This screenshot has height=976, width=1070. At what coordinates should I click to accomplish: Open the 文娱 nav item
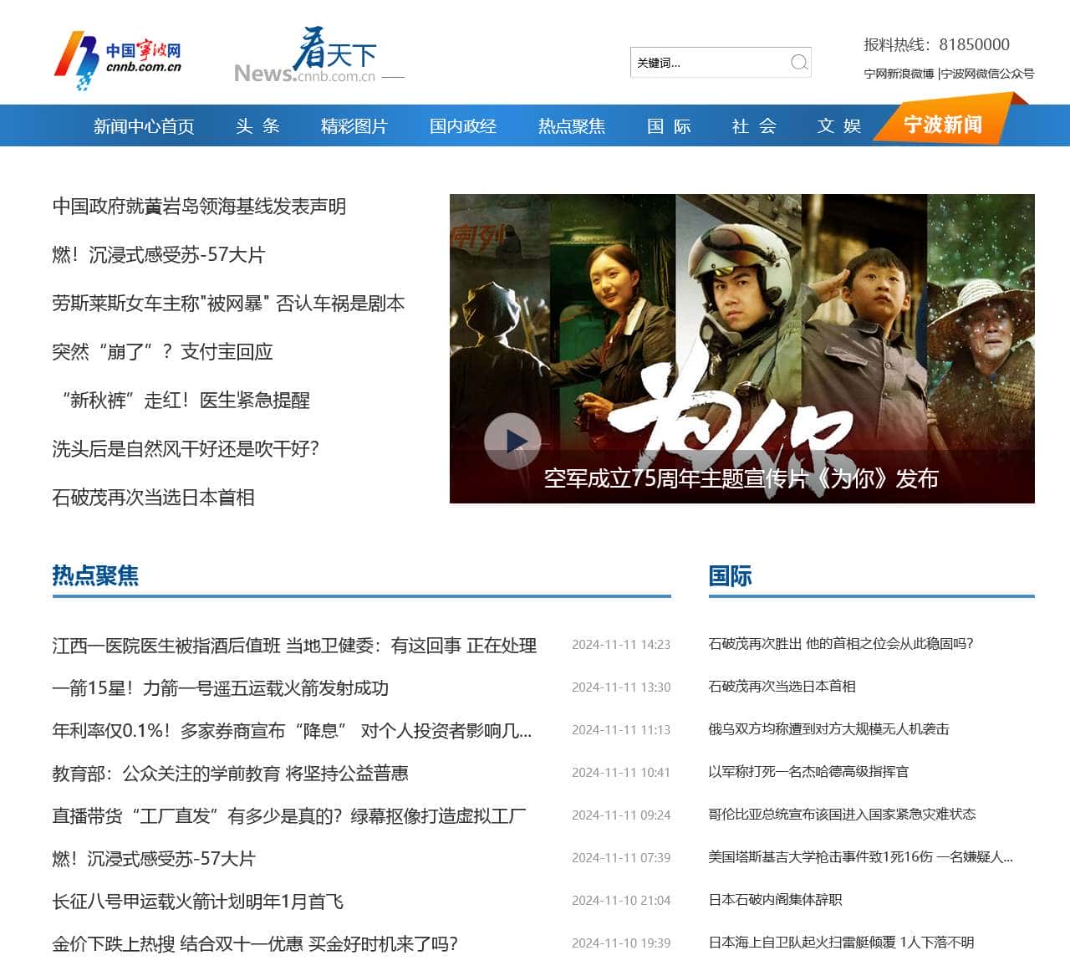point(839,126)
